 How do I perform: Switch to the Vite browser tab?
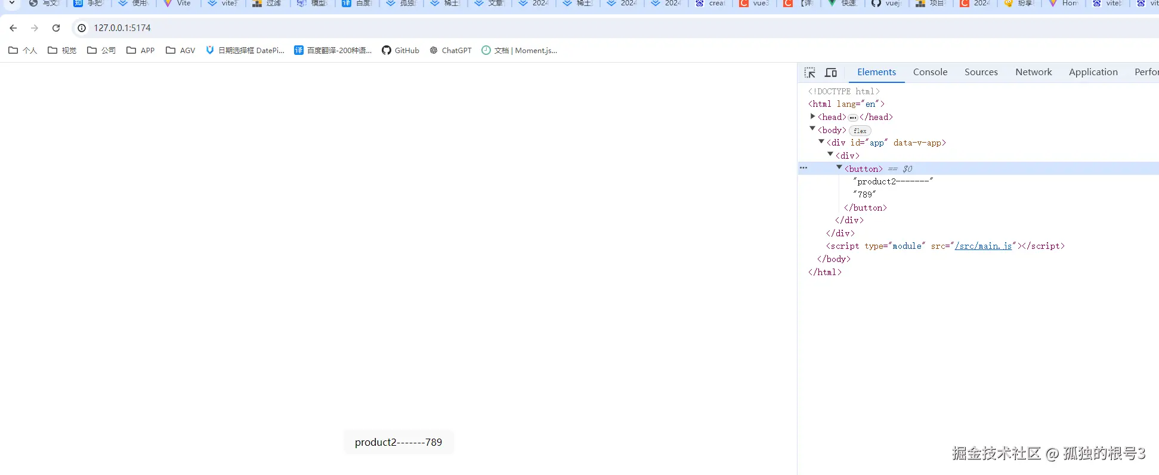178,3
